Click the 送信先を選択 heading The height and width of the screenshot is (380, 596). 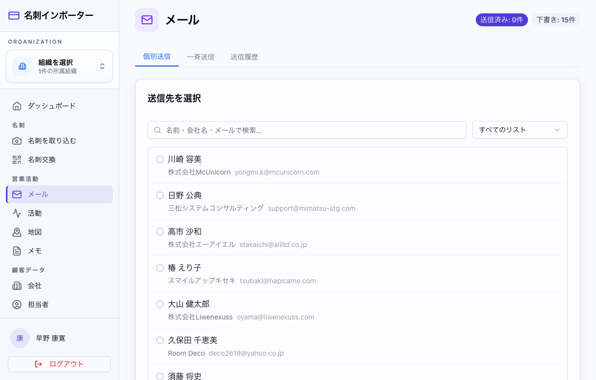point(174,98)
